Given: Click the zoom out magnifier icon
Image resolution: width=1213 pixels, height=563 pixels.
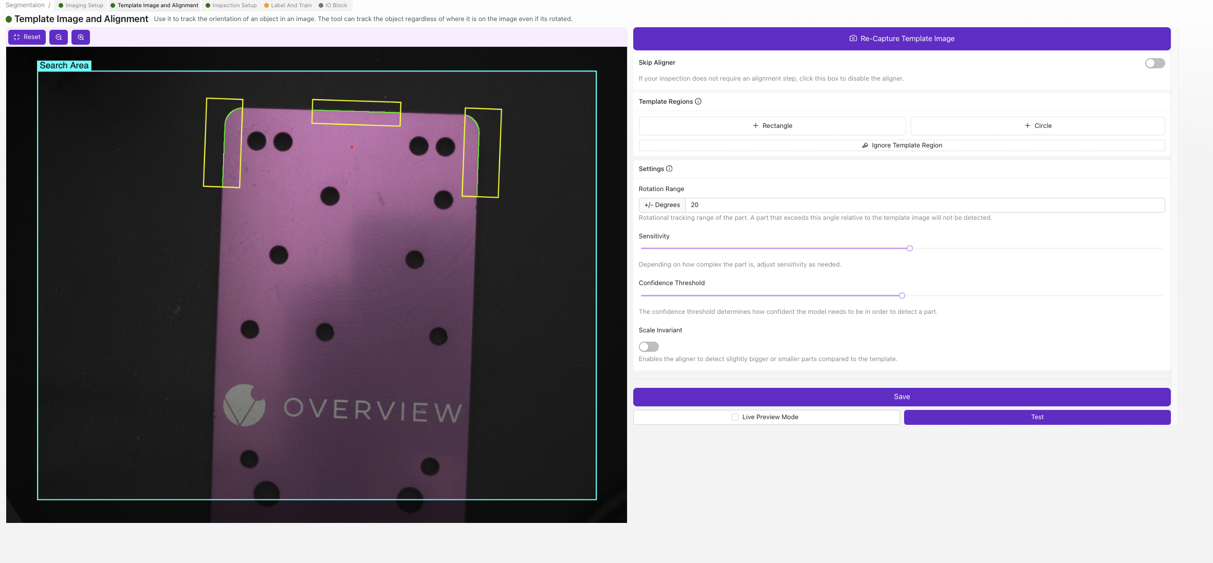Looking at the screenshot, I should [x=59, y=37].
